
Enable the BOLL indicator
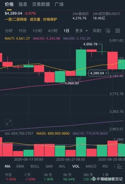35,166
